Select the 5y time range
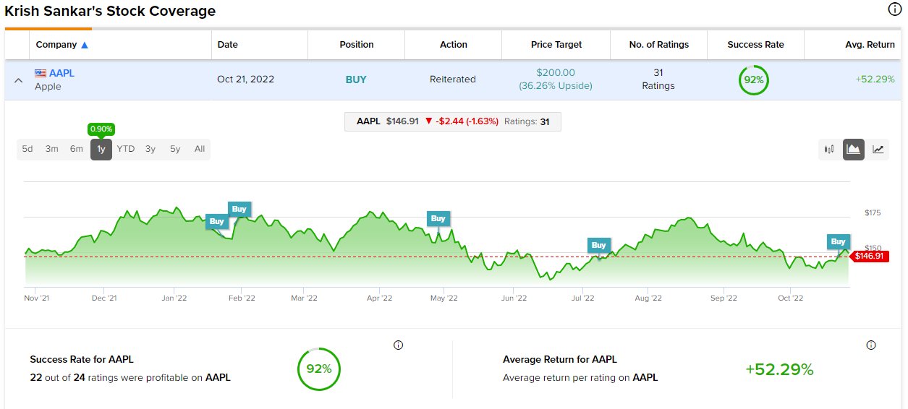This screenshot has height=409, width=908. pyautogui.click(x=175, y=149)
